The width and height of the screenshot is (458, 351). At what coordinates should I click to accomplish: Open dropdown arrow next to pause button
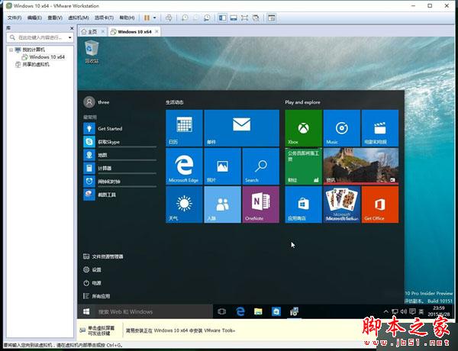(x=156, y=17)
